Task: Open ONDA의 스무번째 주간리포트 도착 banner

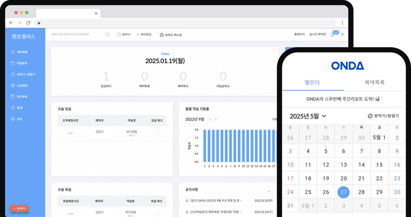Action: (343, 99)
